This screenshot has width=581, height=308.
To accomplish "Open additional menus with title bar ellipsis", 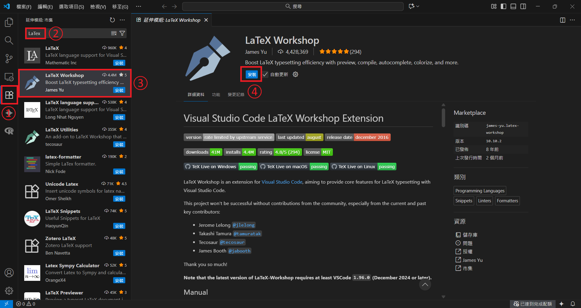I will (138, 6).
